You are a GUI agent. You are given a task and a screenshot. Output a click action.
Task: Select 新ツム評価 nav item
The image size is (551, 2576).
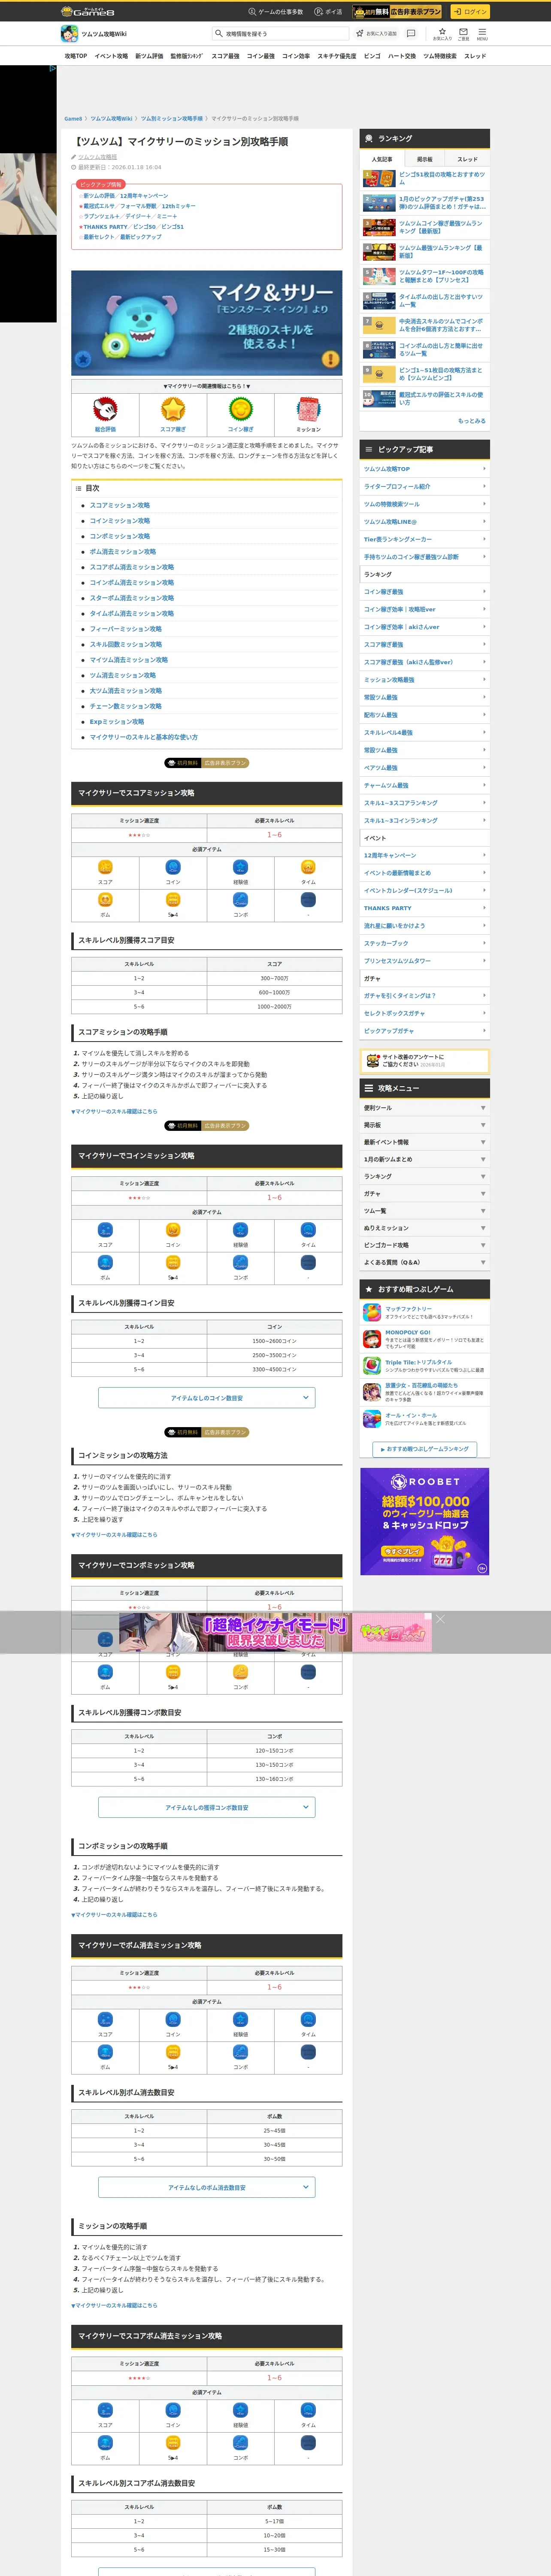pos(149,56)
